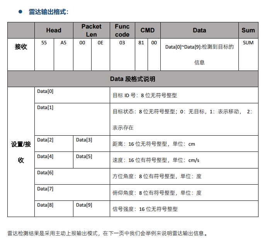
Task: Click the Data[9] cell
Action: pyautogui.click(x=84, y=205)
